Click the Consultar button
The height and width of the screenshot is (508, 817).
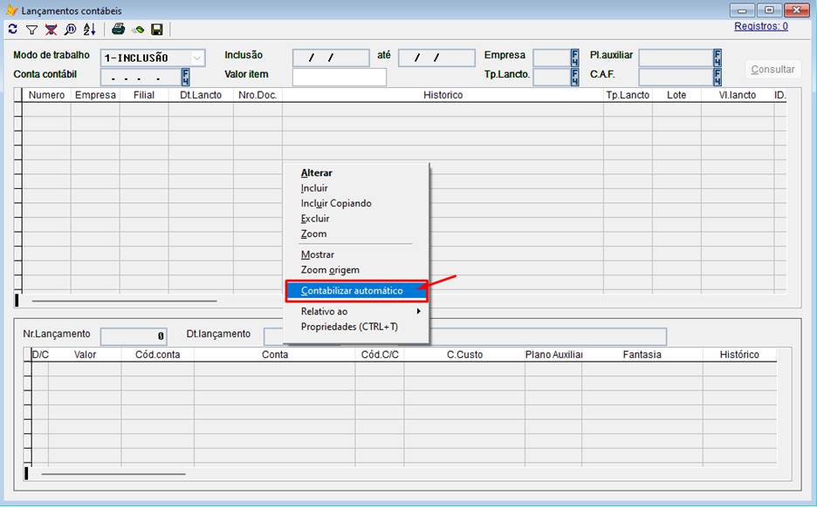pos(772,69)
